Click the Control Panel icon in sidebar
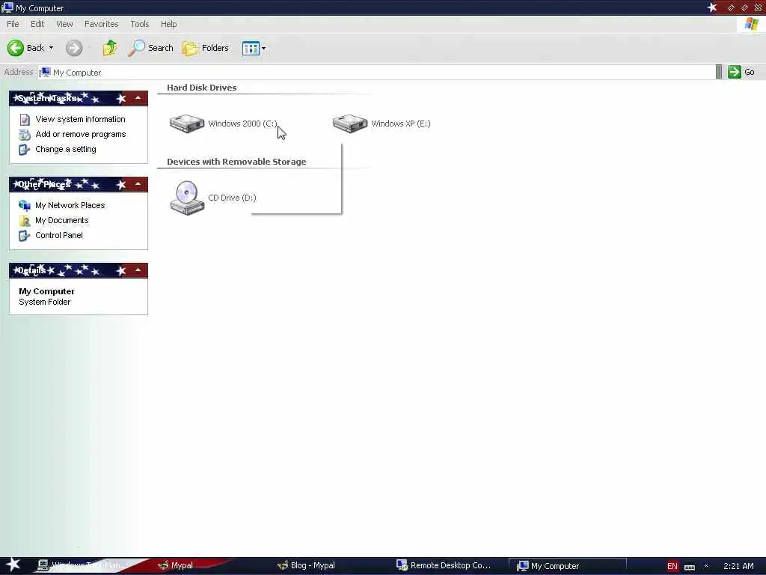 [x=25, y=236]
